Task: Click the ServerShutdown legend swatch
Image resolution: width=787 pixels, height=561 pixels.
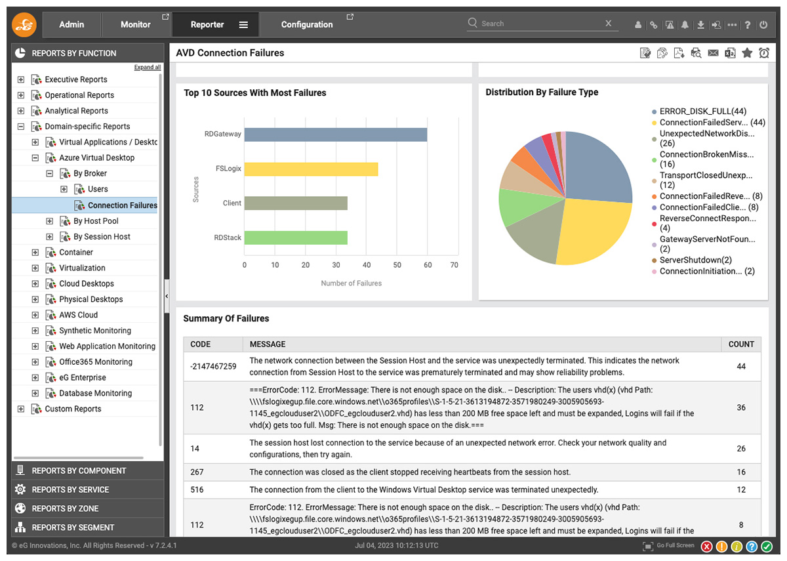Action: coord(654,260)
